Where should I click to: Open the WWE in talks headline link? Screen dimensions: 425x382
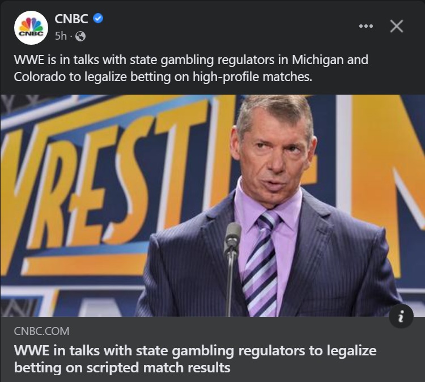[x=195, y=359]
